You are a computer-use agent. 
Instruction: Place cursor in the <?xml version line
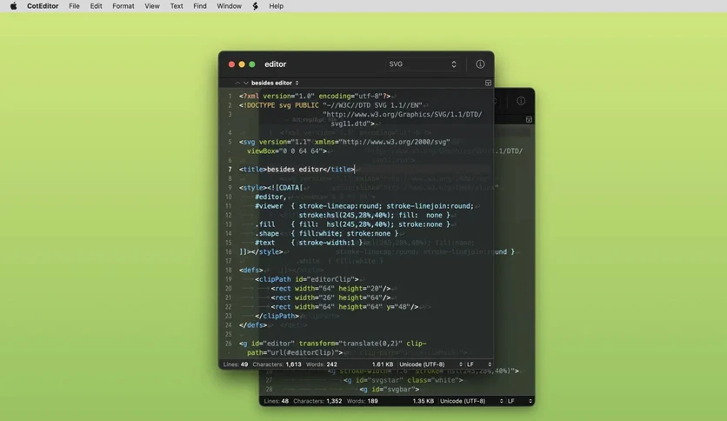[315, 97]
